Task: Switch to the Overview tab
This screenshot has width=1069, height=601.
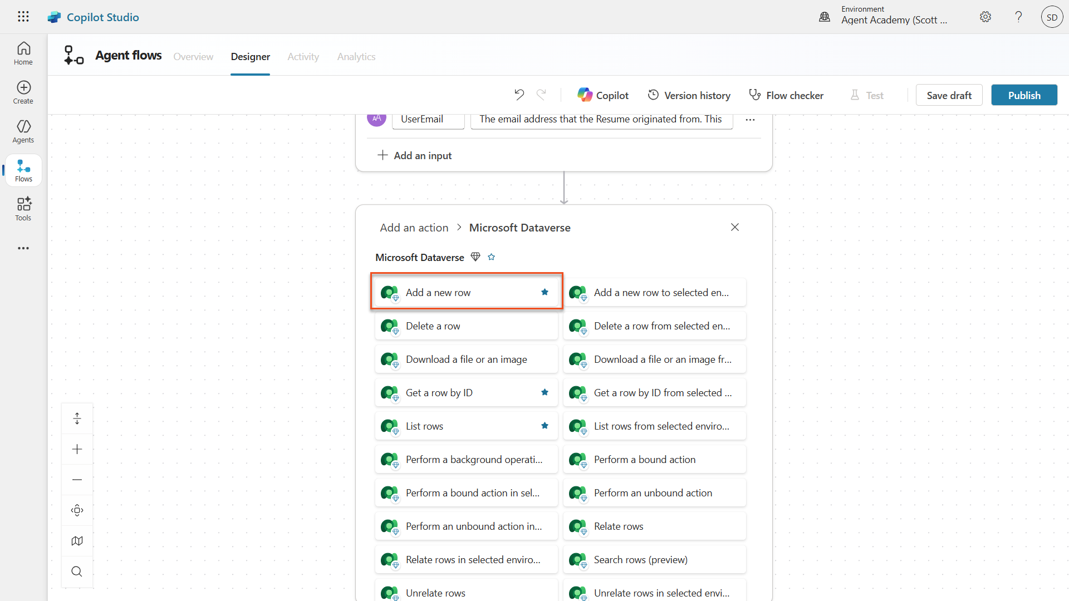Action: coord(193,57)
